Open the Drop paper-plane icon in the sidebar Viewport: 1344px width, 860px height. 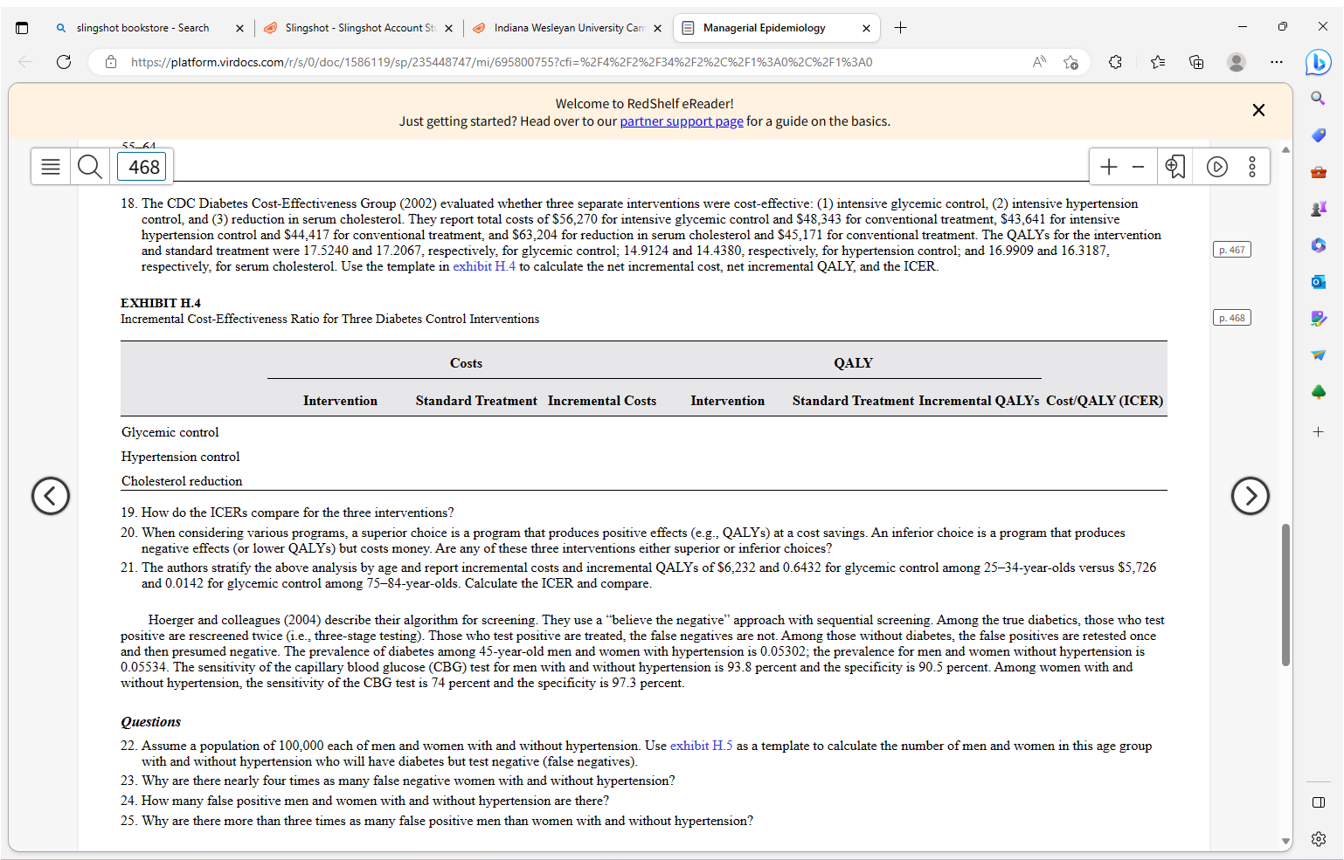pyautogui.click(x=1318, y=355)
